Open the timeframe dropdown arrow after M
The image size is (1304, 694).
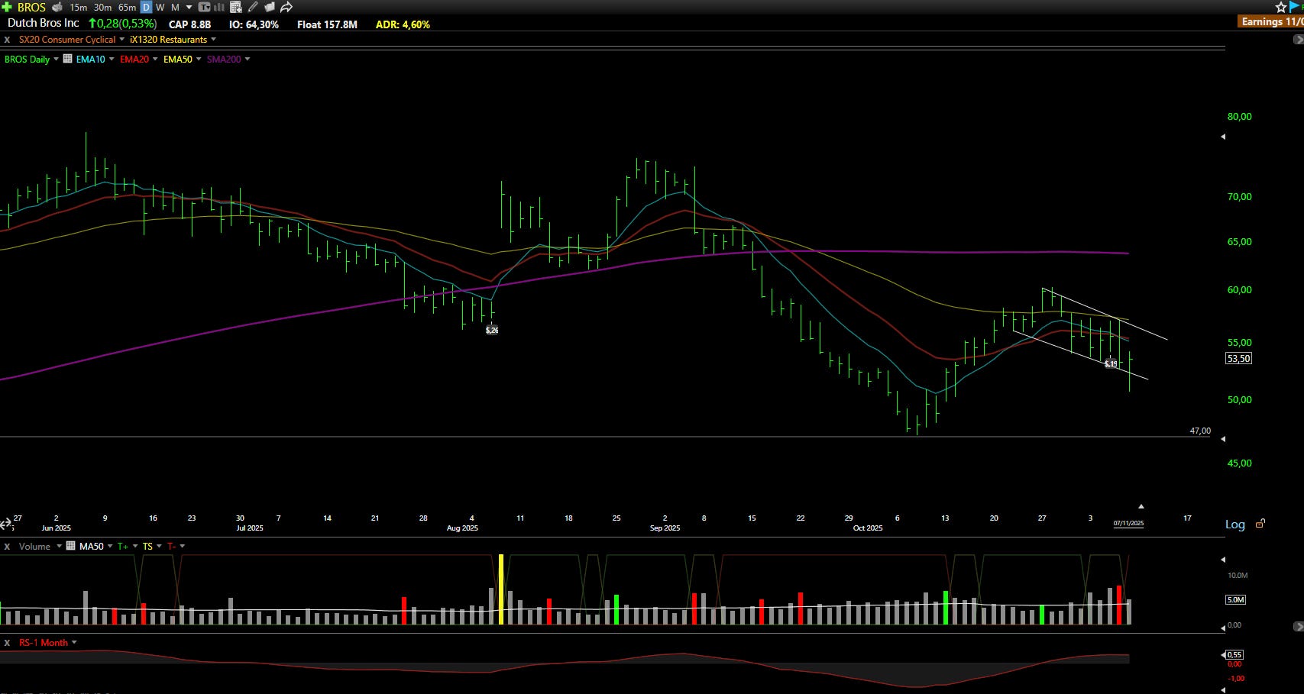(x=189, y=8)
